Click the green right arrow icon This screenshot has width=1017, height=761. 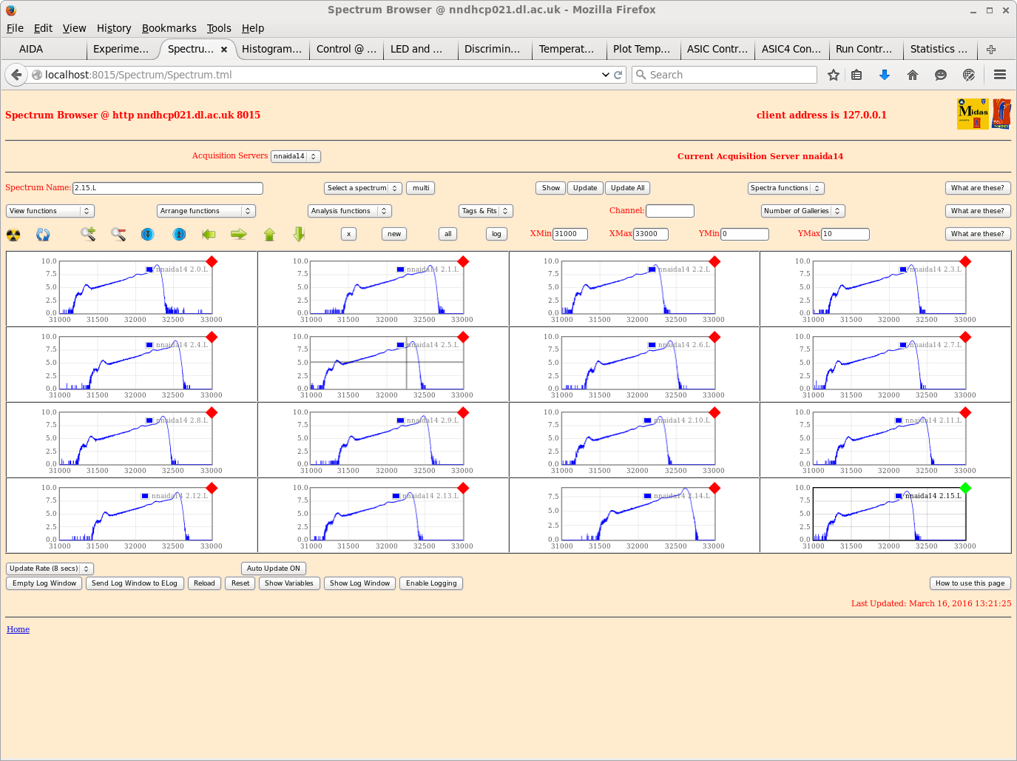coord(239,235)
